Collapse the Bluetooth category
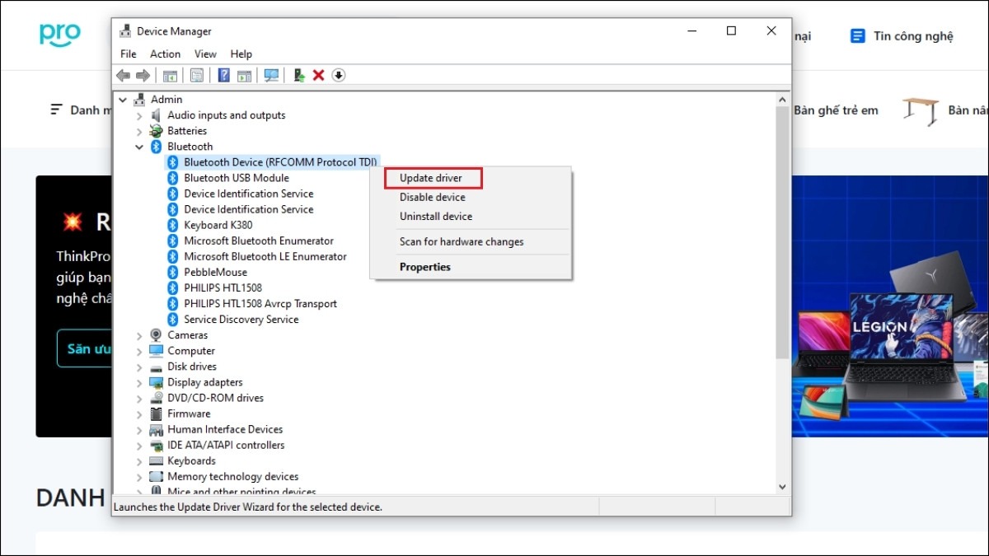The image size is (989, 556). pos(139,147)
